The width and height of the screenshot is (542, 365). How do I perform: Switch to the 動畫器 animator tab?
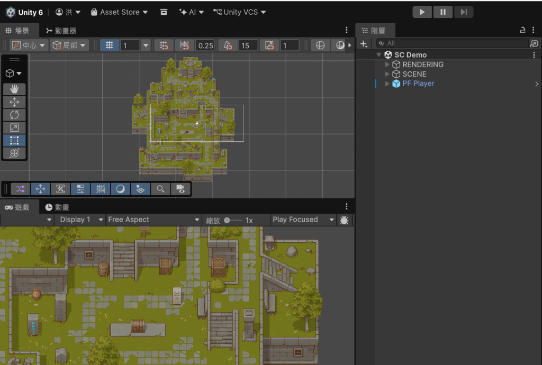(x=61, y=31)
